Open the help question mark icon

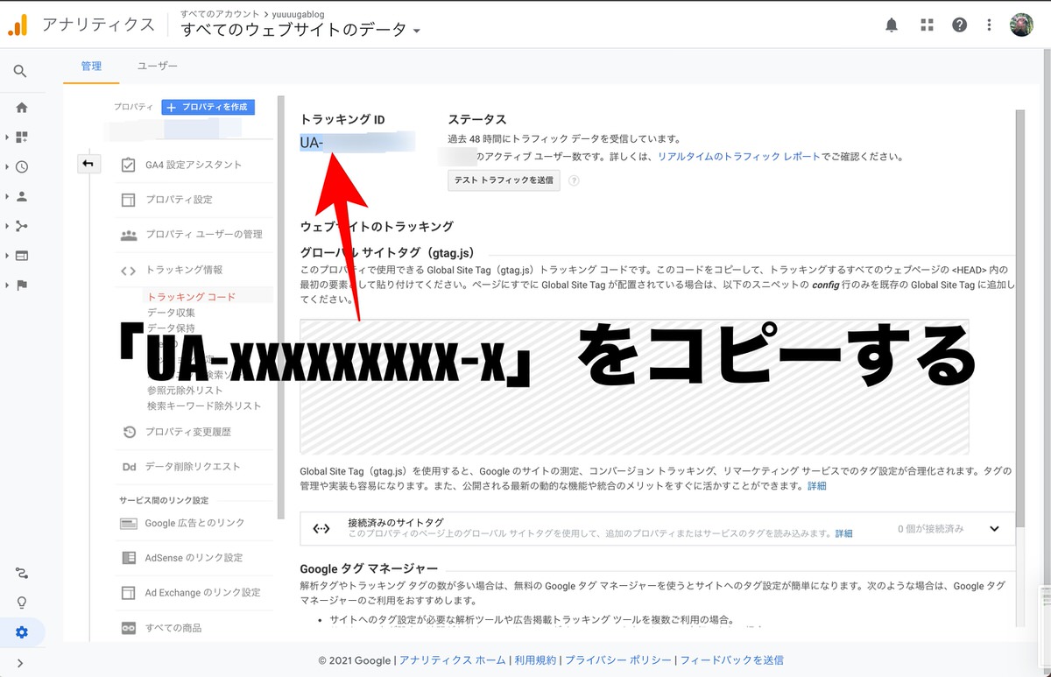(x=960, y=25)
